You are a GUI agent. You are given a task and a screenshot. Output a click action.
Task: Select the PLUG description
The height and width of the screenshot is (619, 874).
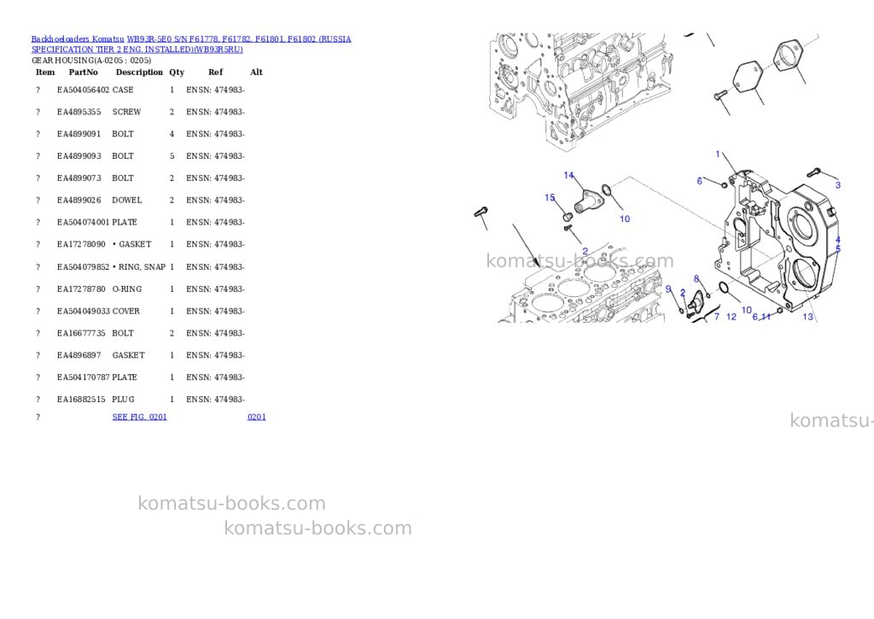point(123,400)
